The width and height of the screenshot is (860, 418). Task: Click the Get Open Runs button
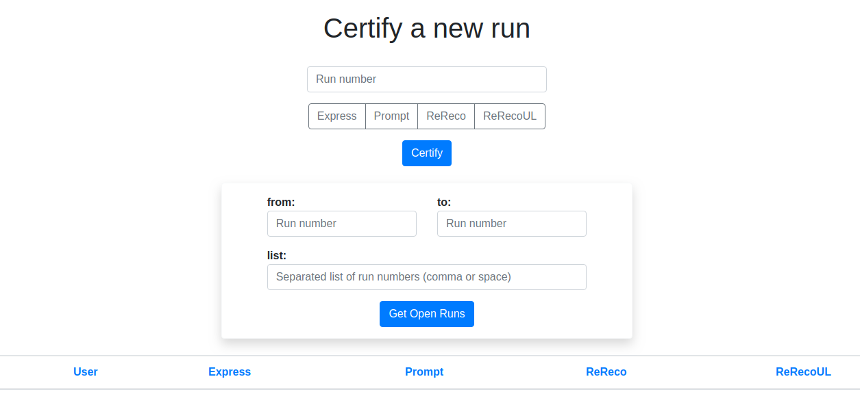[x=427, y=314]
